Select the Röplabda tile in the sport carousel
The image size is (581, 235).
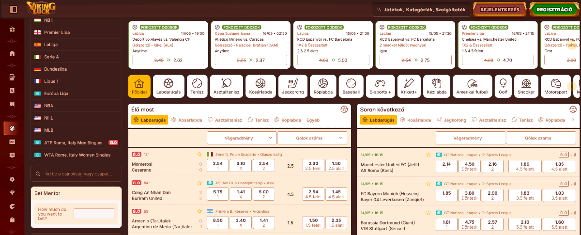[323, 86]
